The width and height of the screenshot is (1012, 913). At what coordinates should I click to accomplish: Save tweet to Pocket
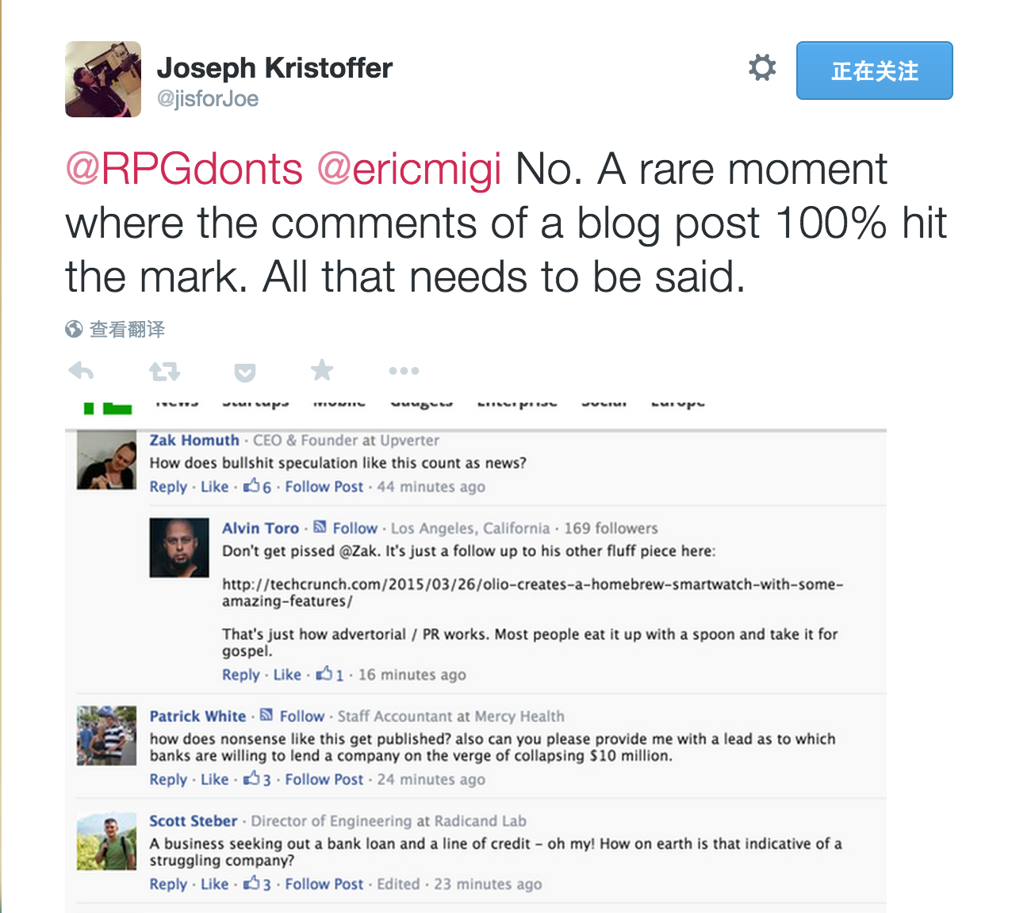[x=245, y=372]
